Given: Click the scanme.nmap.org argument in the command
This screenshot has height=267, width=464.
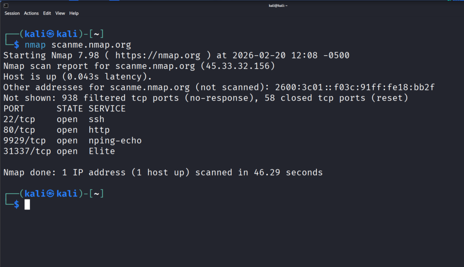Looking at the screenshot, I should 91,45.
